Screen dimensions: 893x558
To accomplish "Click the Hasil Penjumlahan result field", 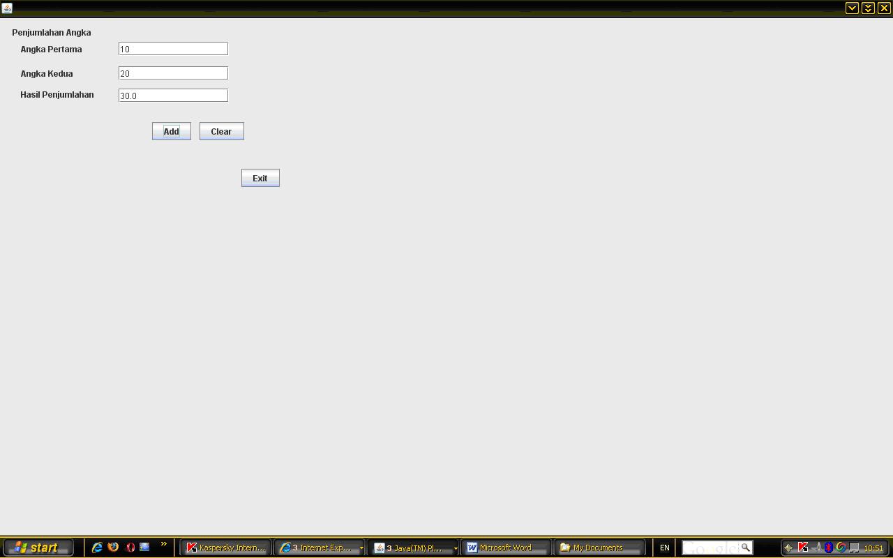I will click(173, 95).
